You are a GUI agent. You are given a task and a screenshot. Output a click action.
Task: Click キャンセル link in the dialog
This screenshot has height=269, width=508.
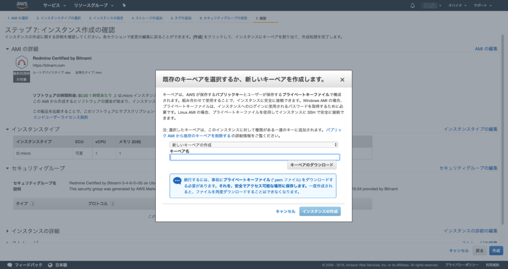point(285,212)
